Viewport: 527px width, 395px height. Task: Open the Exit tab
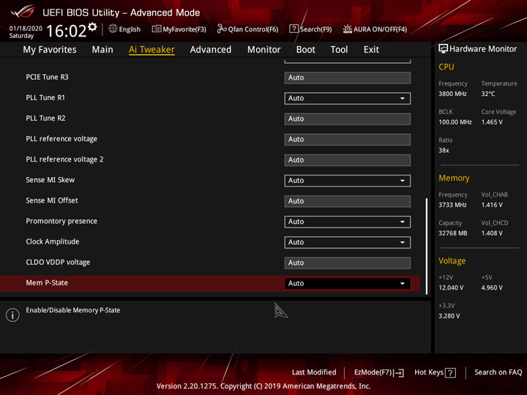click(371, 50)
